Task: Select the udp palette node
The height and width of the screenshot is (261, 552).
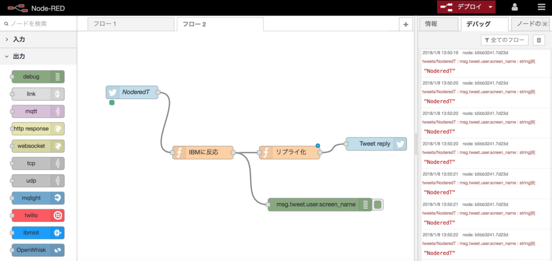Action: coord(38,181)
